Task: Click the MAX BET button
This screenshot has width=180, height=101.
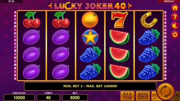Action: click(127, 96)
